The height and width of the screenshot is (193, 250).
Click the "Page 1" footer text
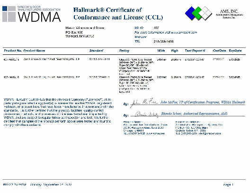coord(228,184)
